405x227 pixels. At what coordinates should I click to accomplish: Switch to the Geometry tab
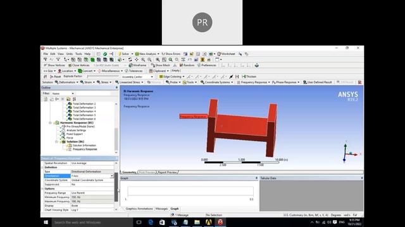[x=129, y=172]
